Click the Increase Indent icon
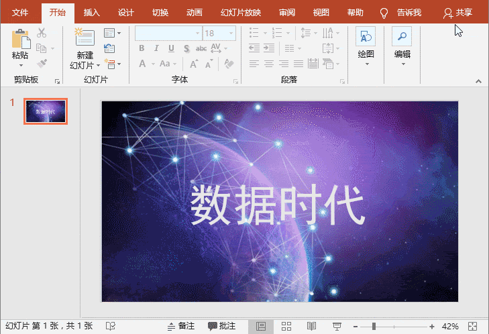 269,48
